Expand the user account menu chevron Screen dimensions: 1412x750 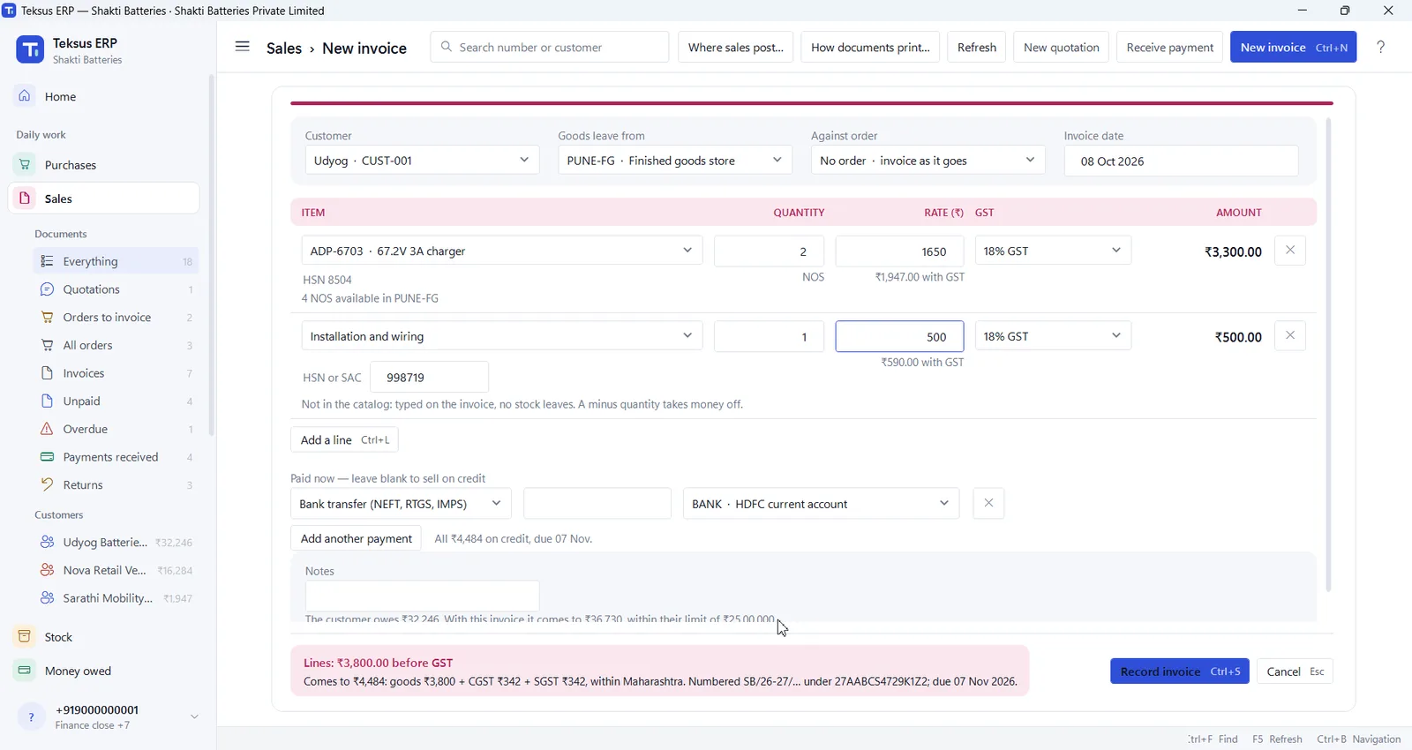click(x=195, y=716)
